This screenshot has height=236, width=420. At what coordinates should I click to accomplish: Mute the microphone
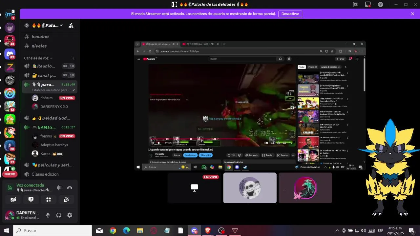coord(48,215)
